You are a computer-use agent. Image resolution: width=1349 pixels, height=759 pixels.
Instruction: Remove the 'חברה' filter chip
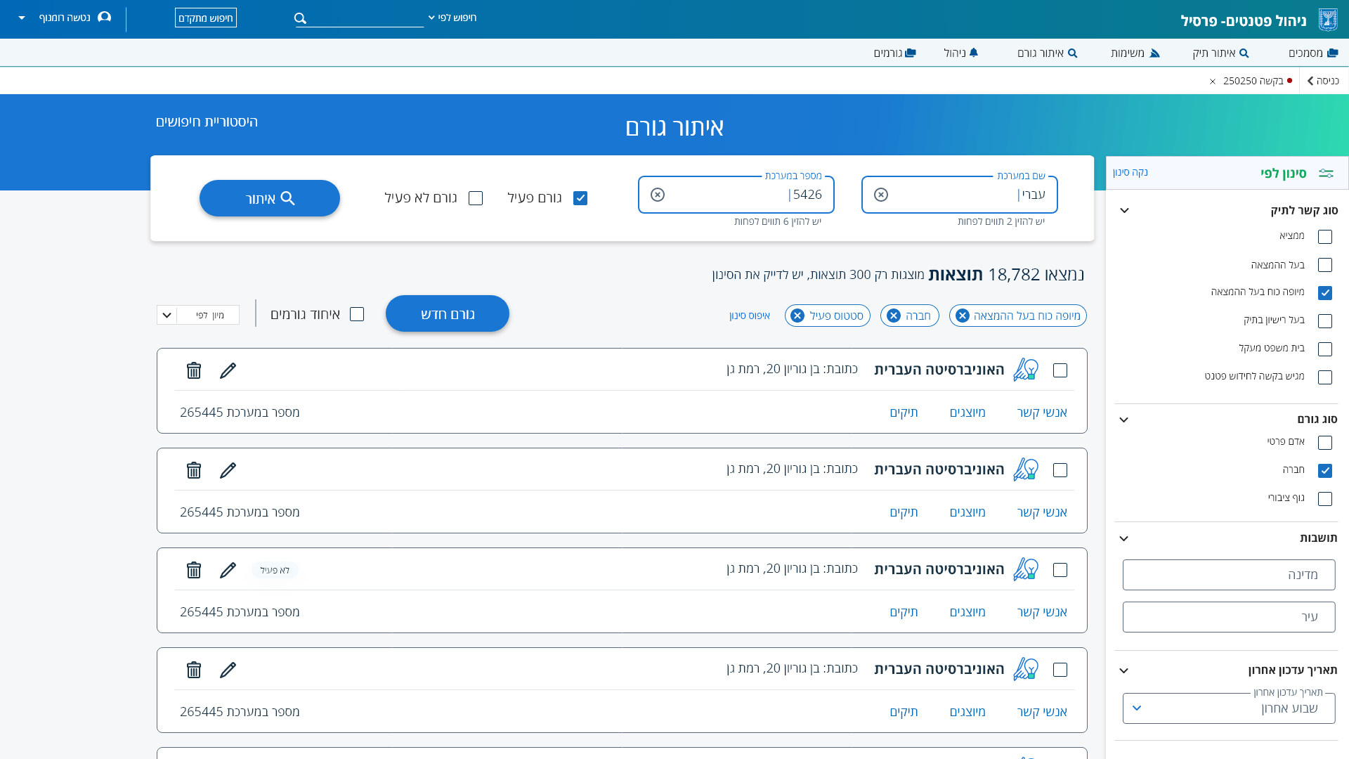click(894, 316)
